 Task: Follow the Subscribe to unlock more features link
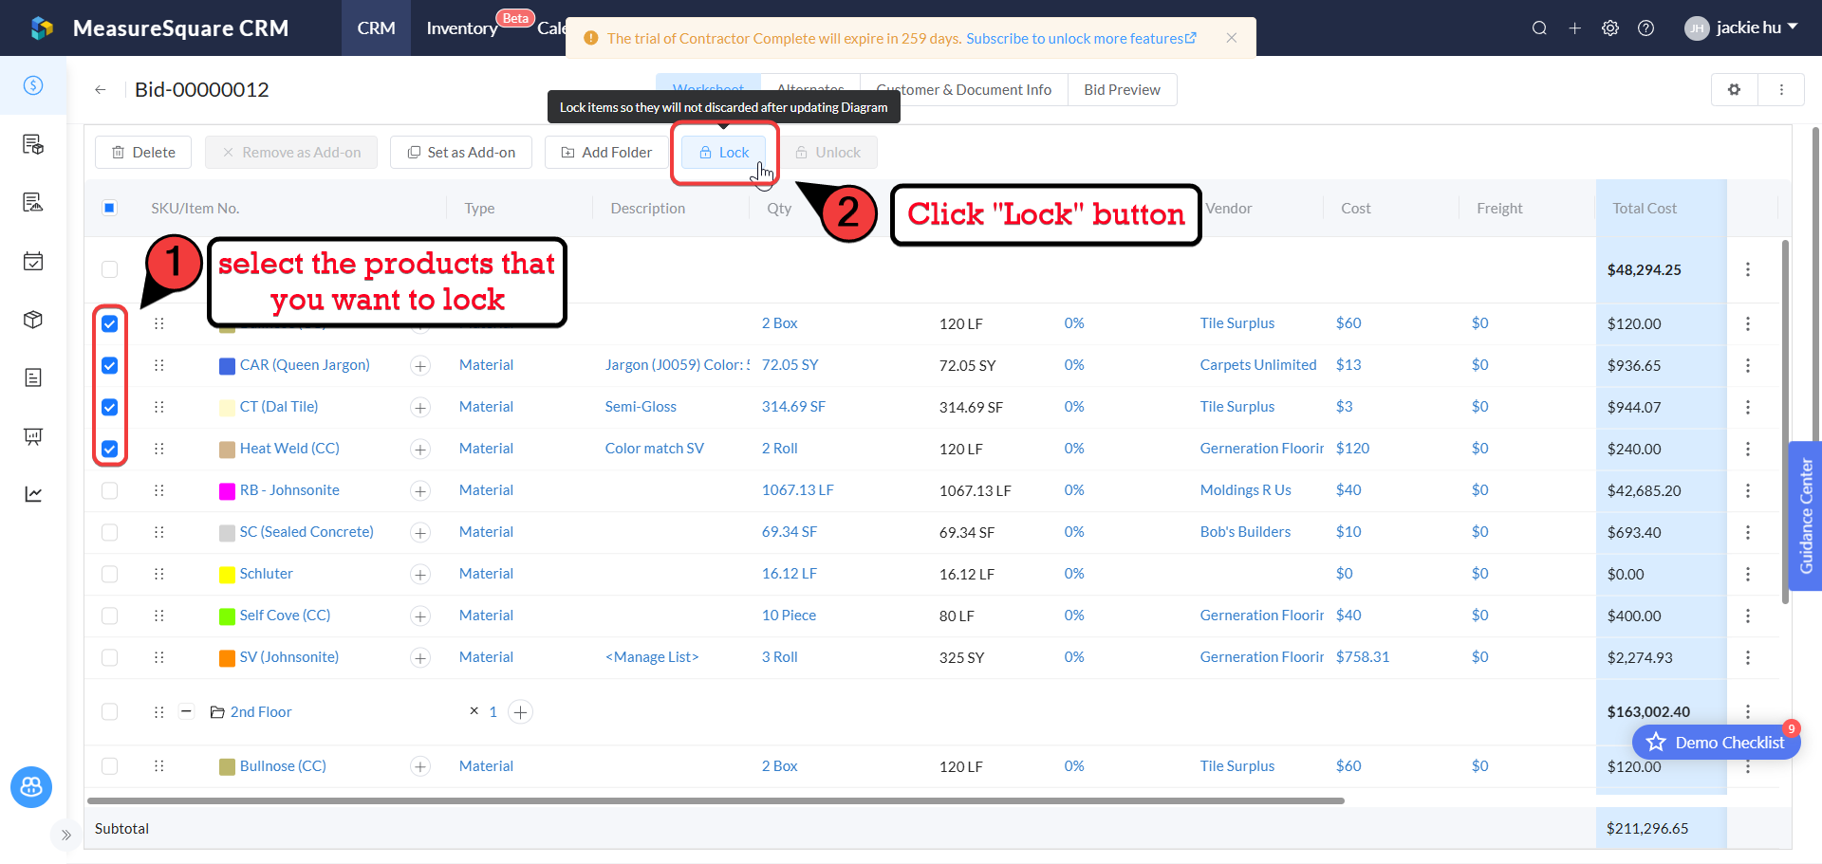coord(1082,39)
